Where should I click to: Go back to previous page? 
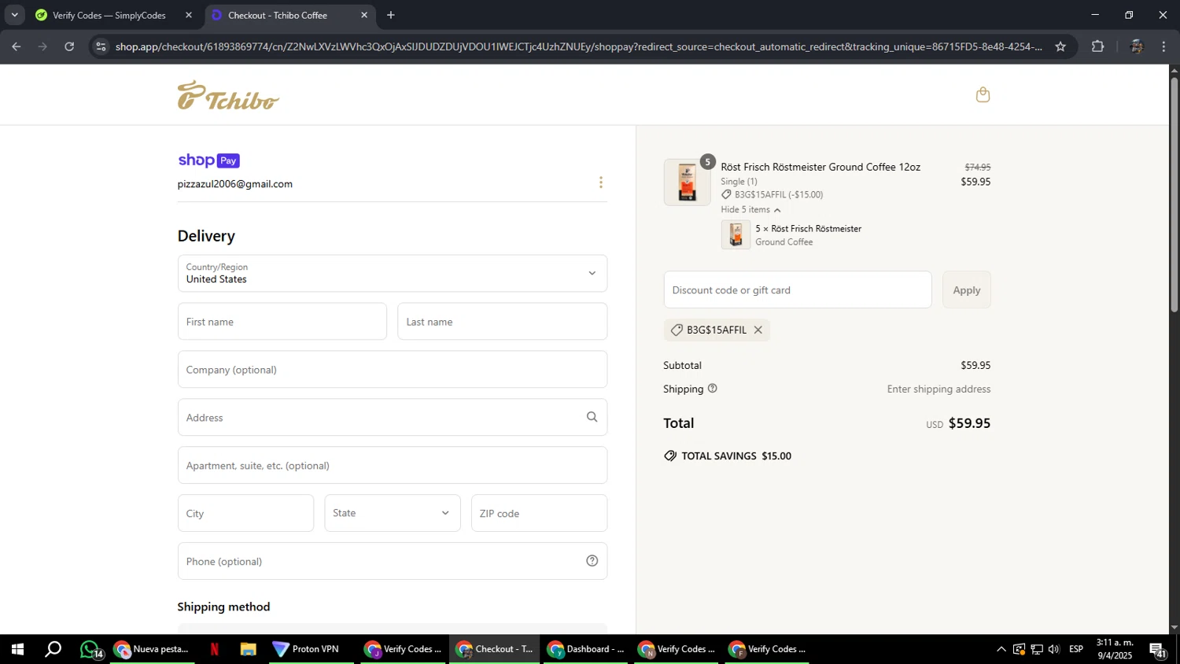(x=17, y=46)
